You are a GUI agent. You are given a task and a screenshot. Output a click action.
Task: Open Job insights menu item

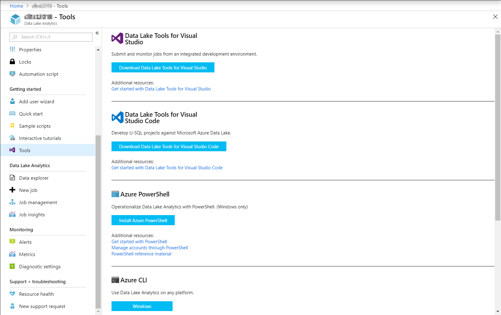point(48,214)
